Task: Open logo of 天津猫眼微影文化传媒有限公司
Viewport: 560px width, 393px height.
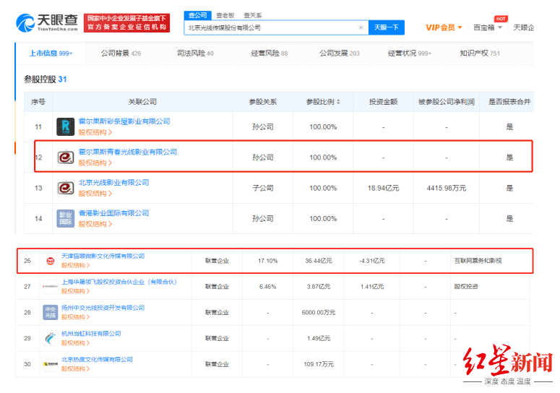Action: (51, 261)
